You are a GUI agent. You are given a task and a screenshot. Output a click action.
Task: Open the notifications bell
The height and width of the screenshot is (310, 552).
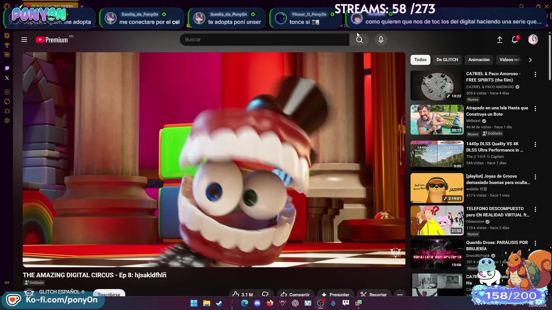pos(514,40)
